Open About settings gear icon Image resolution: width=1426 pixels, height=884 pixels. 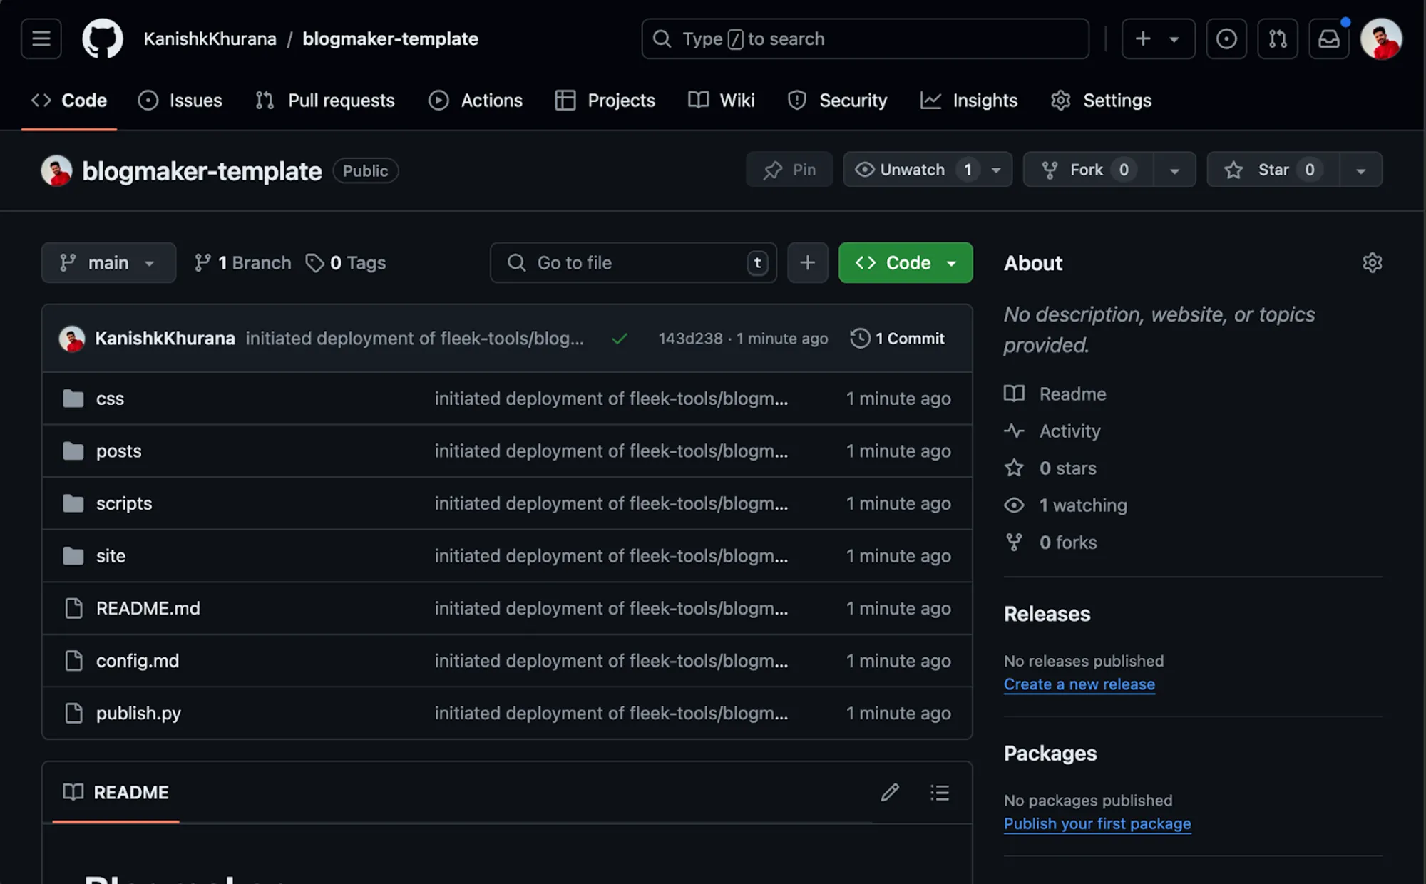coord(1372,263)
